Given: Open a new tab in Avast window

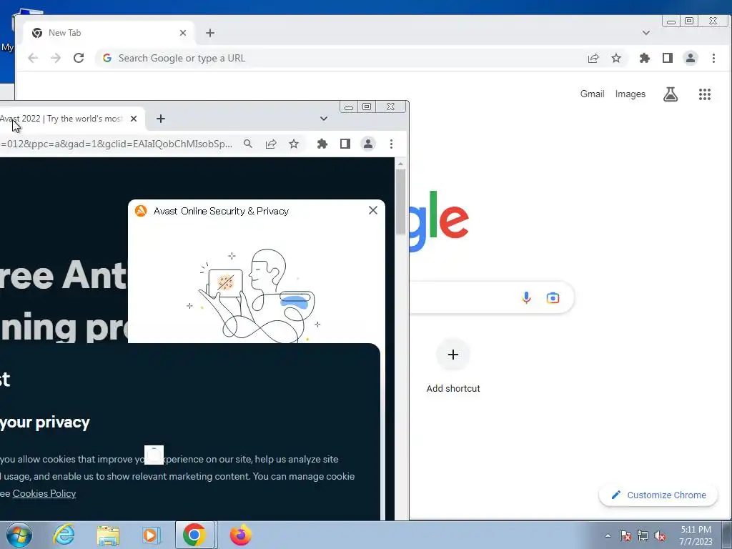Looking at the screenshot, I should click(161, 119).
